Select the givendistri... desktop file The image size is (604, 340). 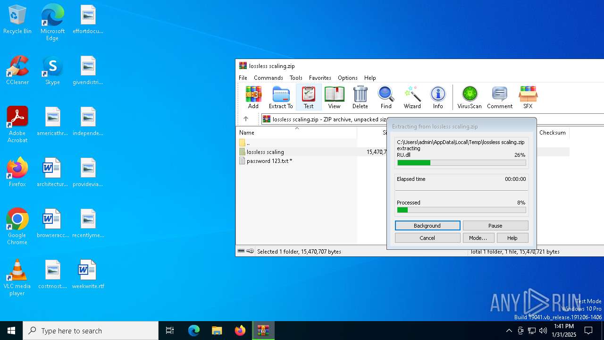click(88, 71)
